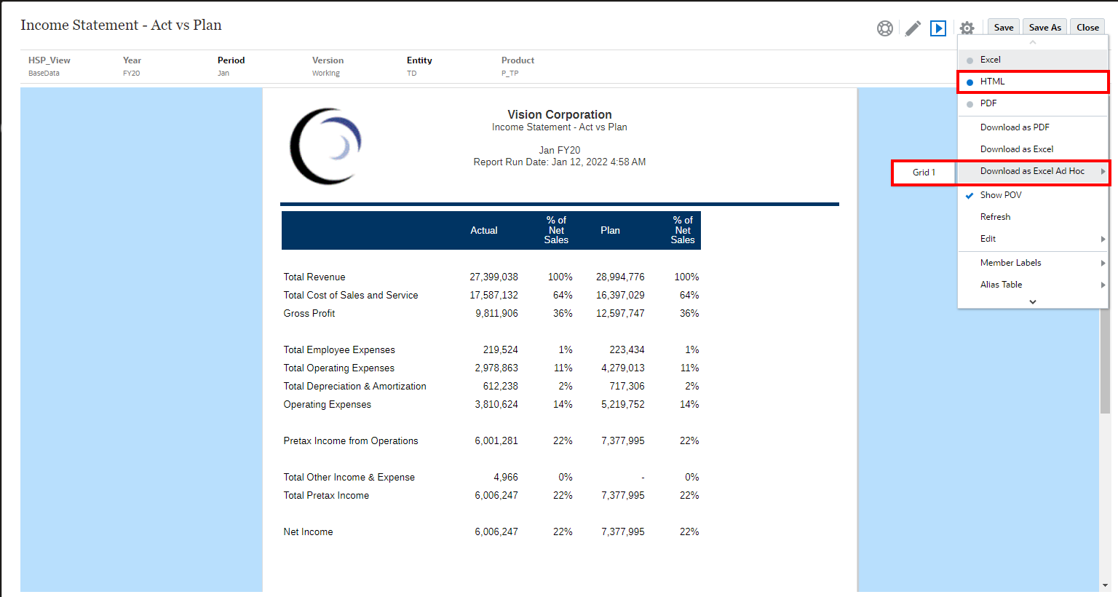Select Excel as the output format
Image resolution: width=1118 pixels, height=597 pixels.
[990, 59]
